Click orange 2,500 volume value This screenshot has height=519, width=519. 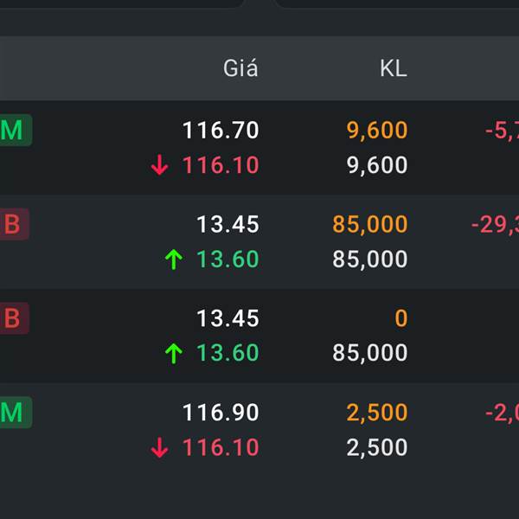tap(377, 413)
